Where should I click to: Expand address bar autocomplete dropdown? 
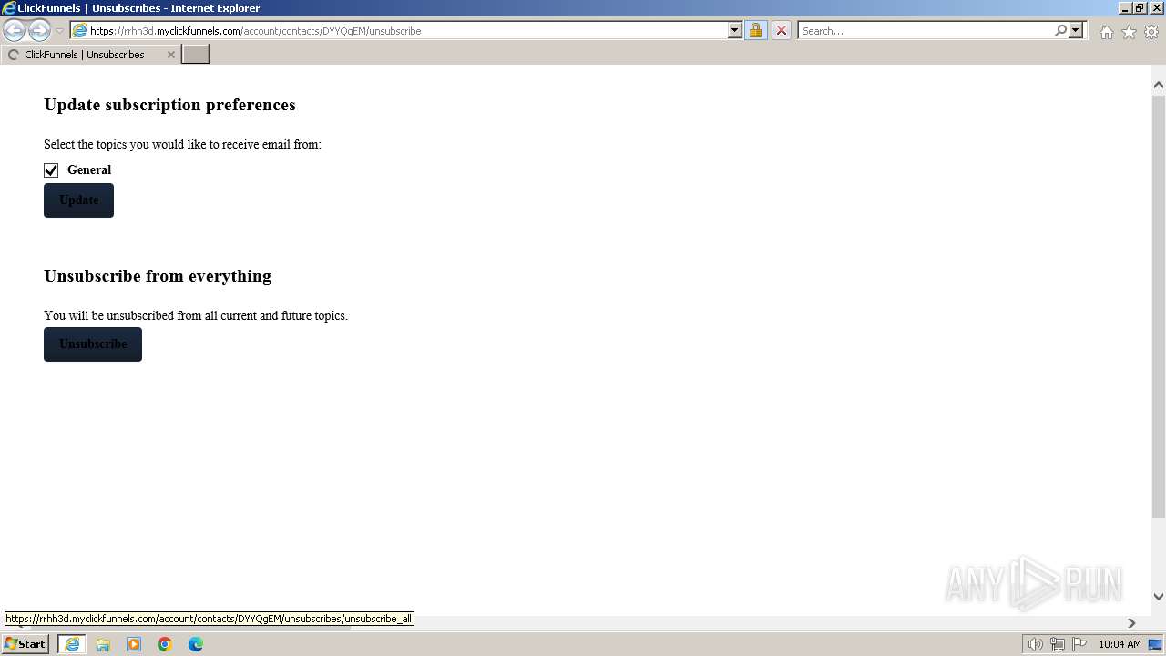pyautogui.click(x=735, y=31)
